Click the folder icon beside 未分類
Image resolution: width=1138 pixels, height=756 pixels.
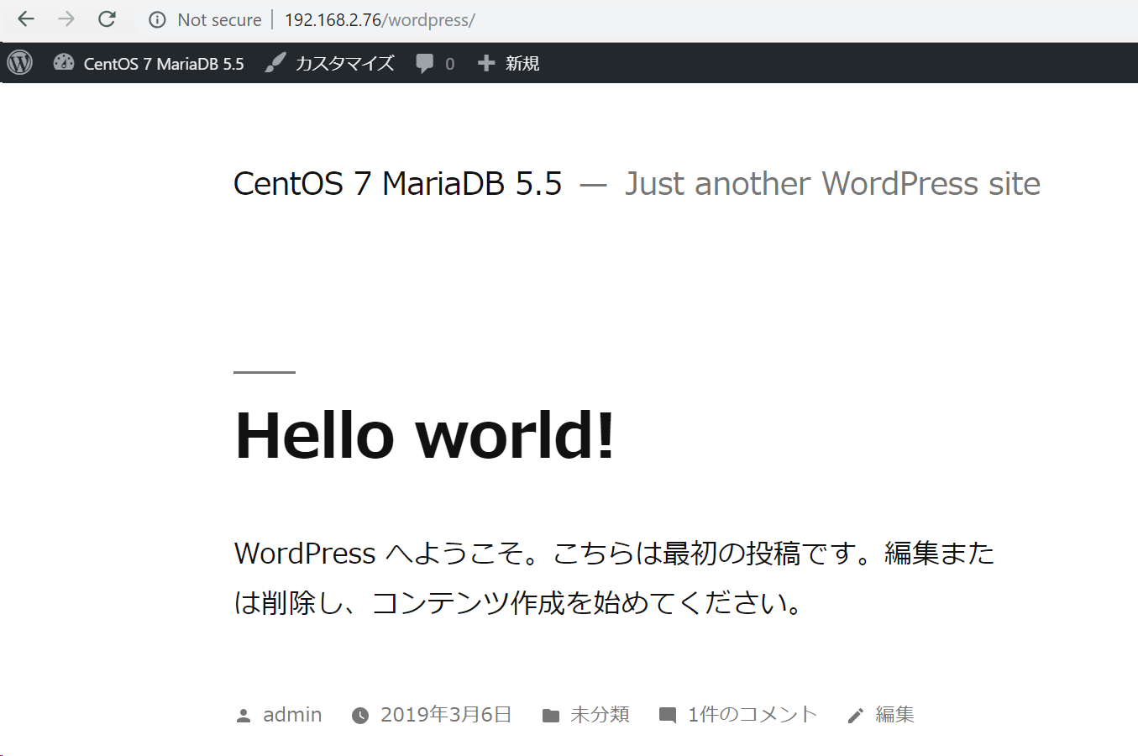pos(551,716)
